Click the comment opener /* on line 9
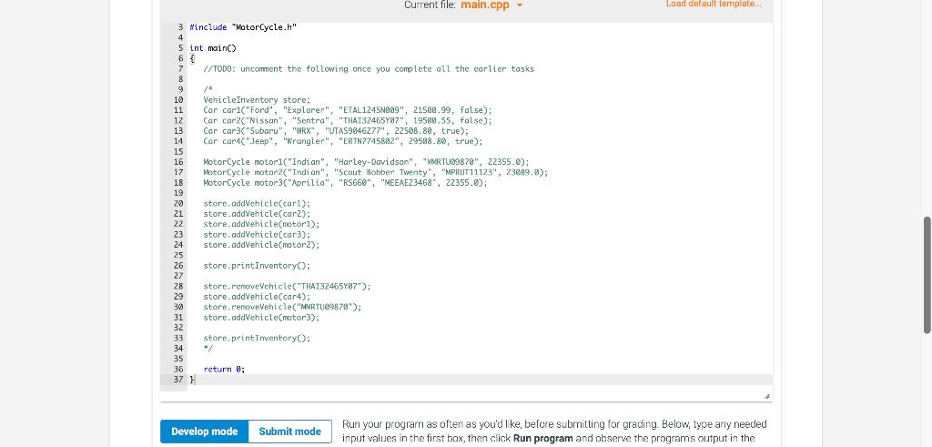Image resolution: width=932 pixels, height=447 pixels. (208, 90)
